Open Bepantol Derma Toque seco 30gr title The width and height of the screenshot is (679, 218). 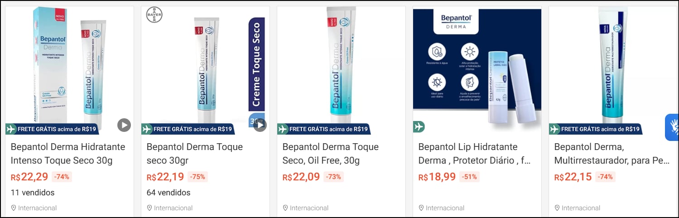(x=195, y=154)
